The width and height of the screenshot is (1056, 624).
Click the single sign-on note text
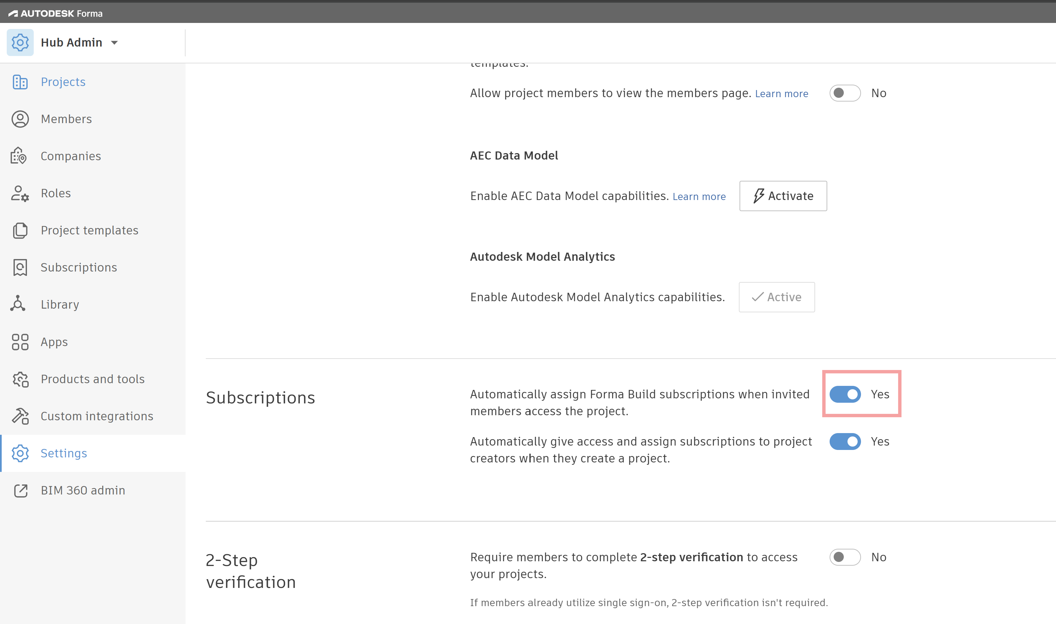[x=648, y=602]
